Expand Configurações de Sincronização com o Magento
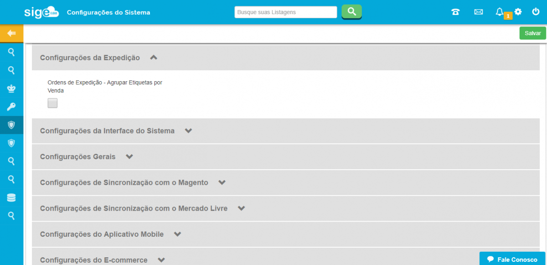Image resolution: width=547 pixels, height=265 pixels. [x=286, y=182]
